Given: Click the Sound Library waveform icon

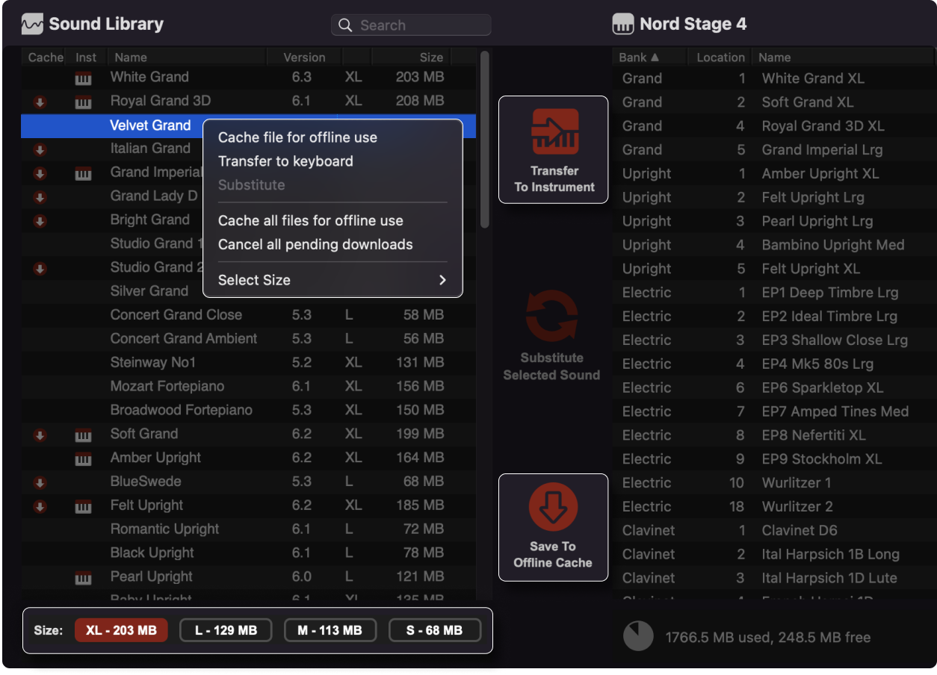Looking at the screenshot, I should 32,25.
